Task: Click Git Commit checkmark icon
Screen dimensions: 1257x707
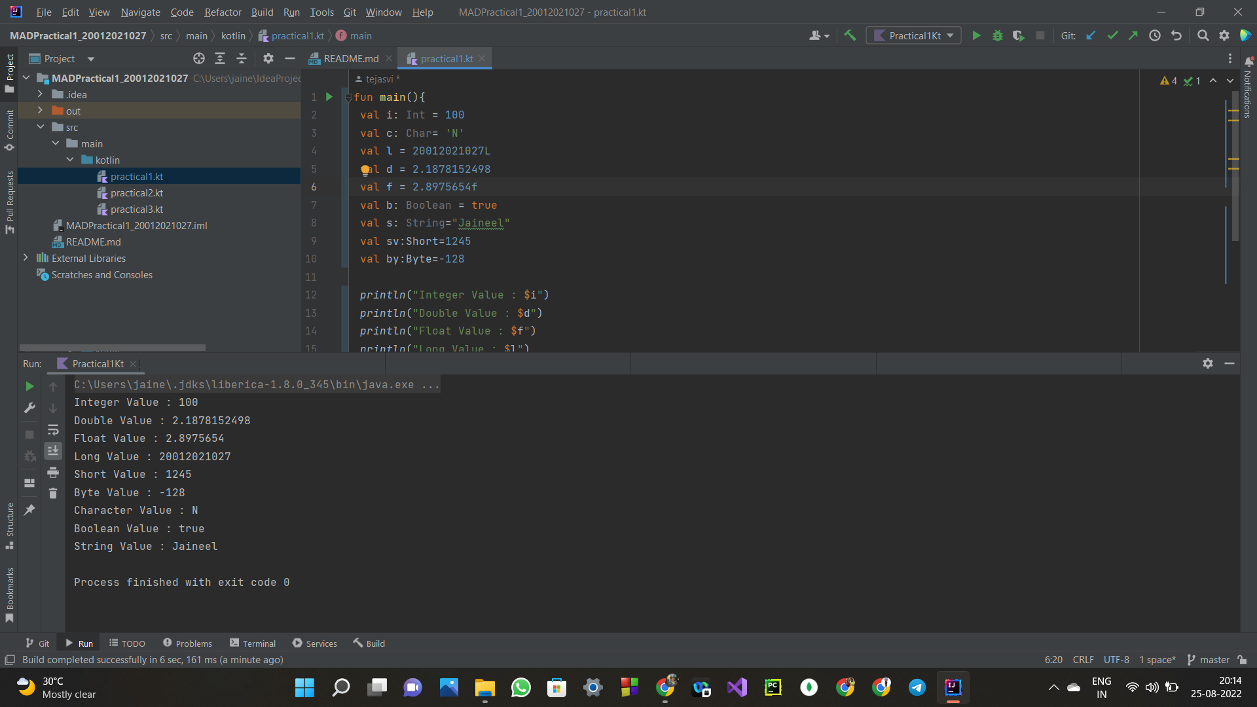Action: pyautogui.click(x=1112, y=35)
